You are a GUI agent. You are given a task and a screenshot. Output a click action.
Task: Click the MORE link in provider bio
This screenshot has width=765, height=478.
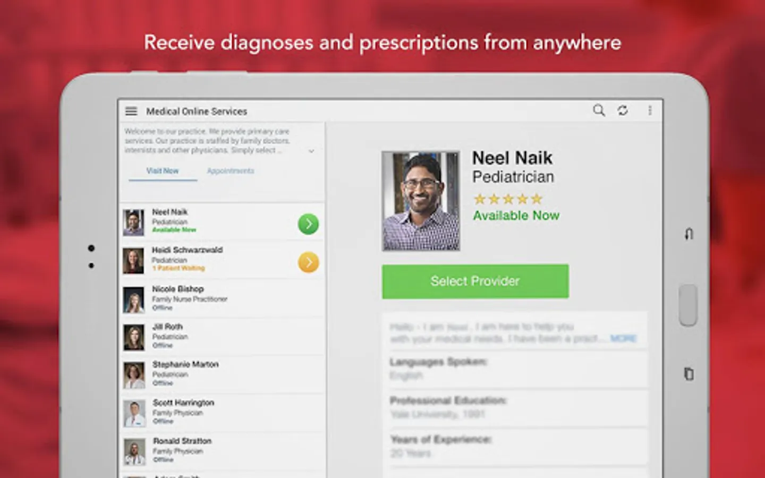pyautogui.click(x=623, y=338)
